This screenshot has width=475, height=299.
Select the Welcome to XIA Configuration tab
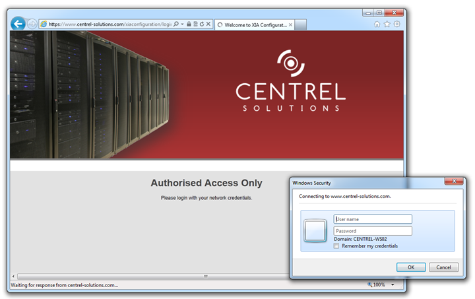[255, 25]
